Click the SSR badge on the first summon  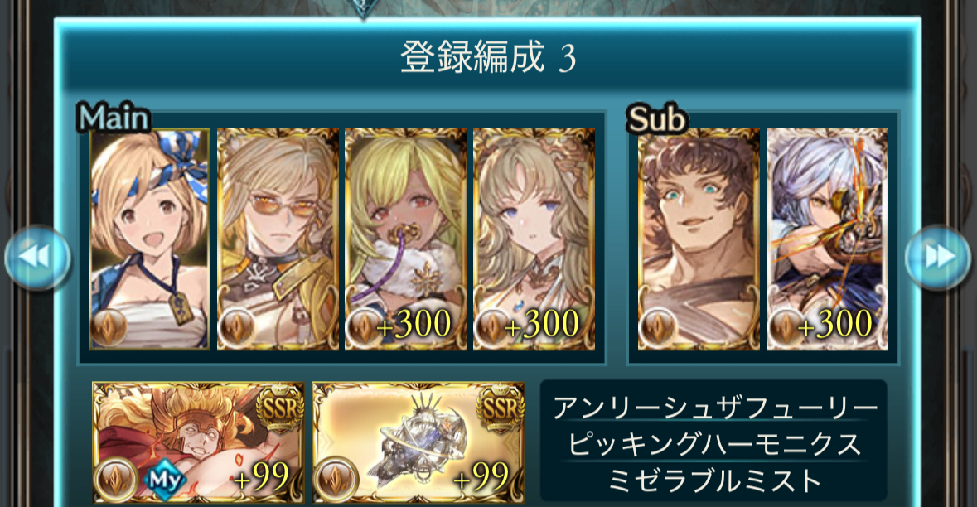pos(280,408)
